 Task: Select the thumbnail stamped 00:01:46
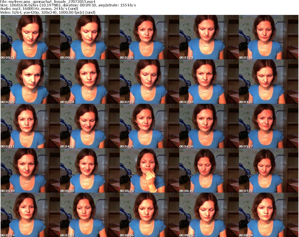269,37
